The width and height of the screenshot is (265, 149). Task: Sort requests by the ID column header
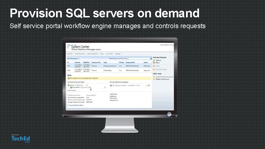pyautogui.click(x=68, y=62)
